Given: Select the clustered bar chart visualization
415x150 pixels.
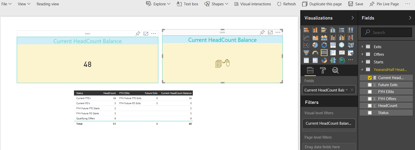Looking at the screenshot, I should (x=324, y=30).
